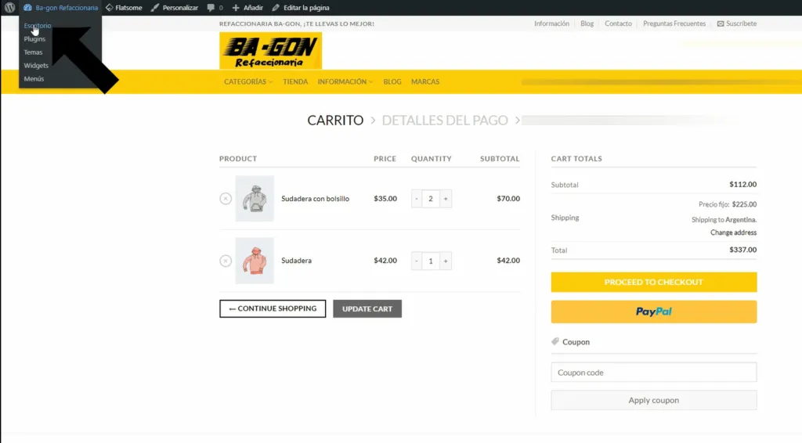Image resolution: width=802 pixels, height=443 pixels.
Task: Open Ba-gon Refaccionaria site menu
Action: pyautogui.click(x=60, y=8)
